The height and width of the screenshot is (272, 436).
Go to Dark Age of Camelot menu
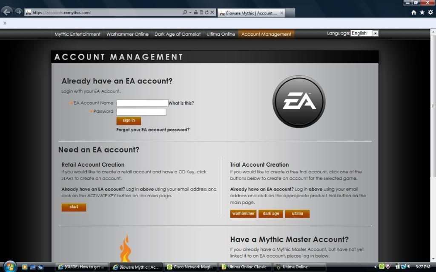click(x=178, y=34)
